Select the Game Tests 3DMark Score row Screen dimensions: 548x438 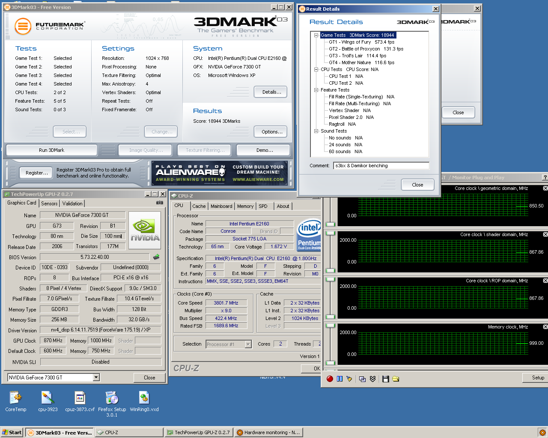(357, 35)
